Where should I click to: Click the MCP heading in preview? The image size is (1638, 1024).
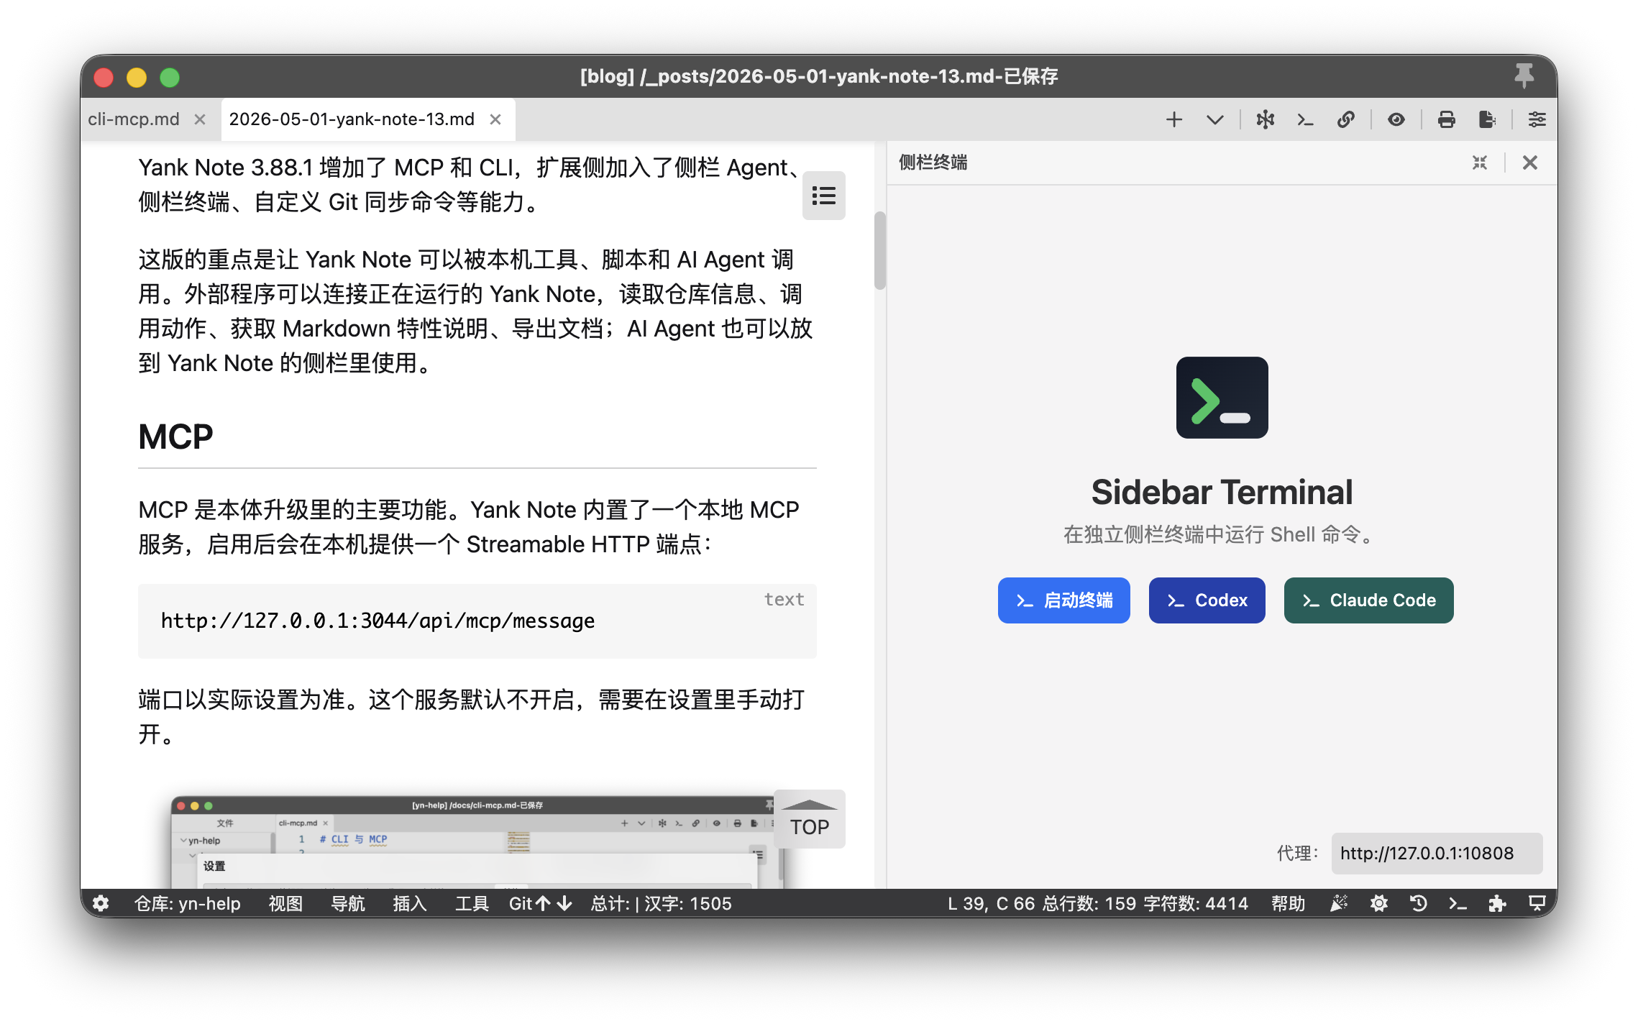(x=175, y=436)
